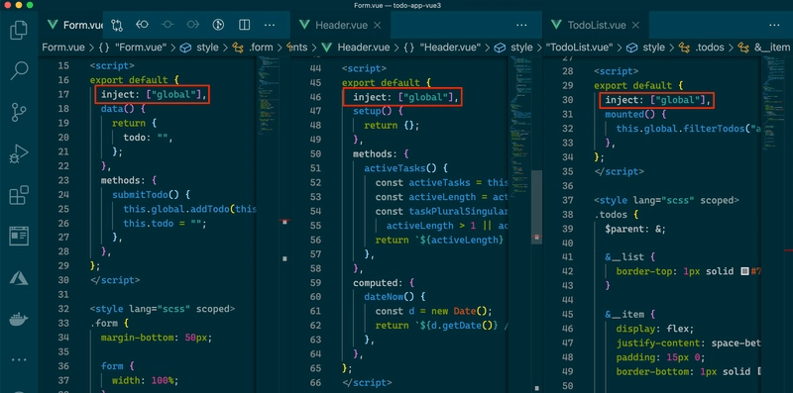Open the "TodoList.vue" symbol breadcrumb
Image resolution: width=793 pixels, height=393 pixels.
click(580, 48)
